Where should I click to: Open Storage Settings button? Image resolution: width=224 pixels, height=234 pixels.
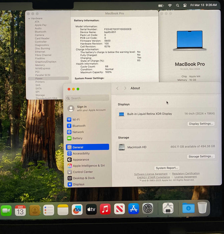point(201,156)
